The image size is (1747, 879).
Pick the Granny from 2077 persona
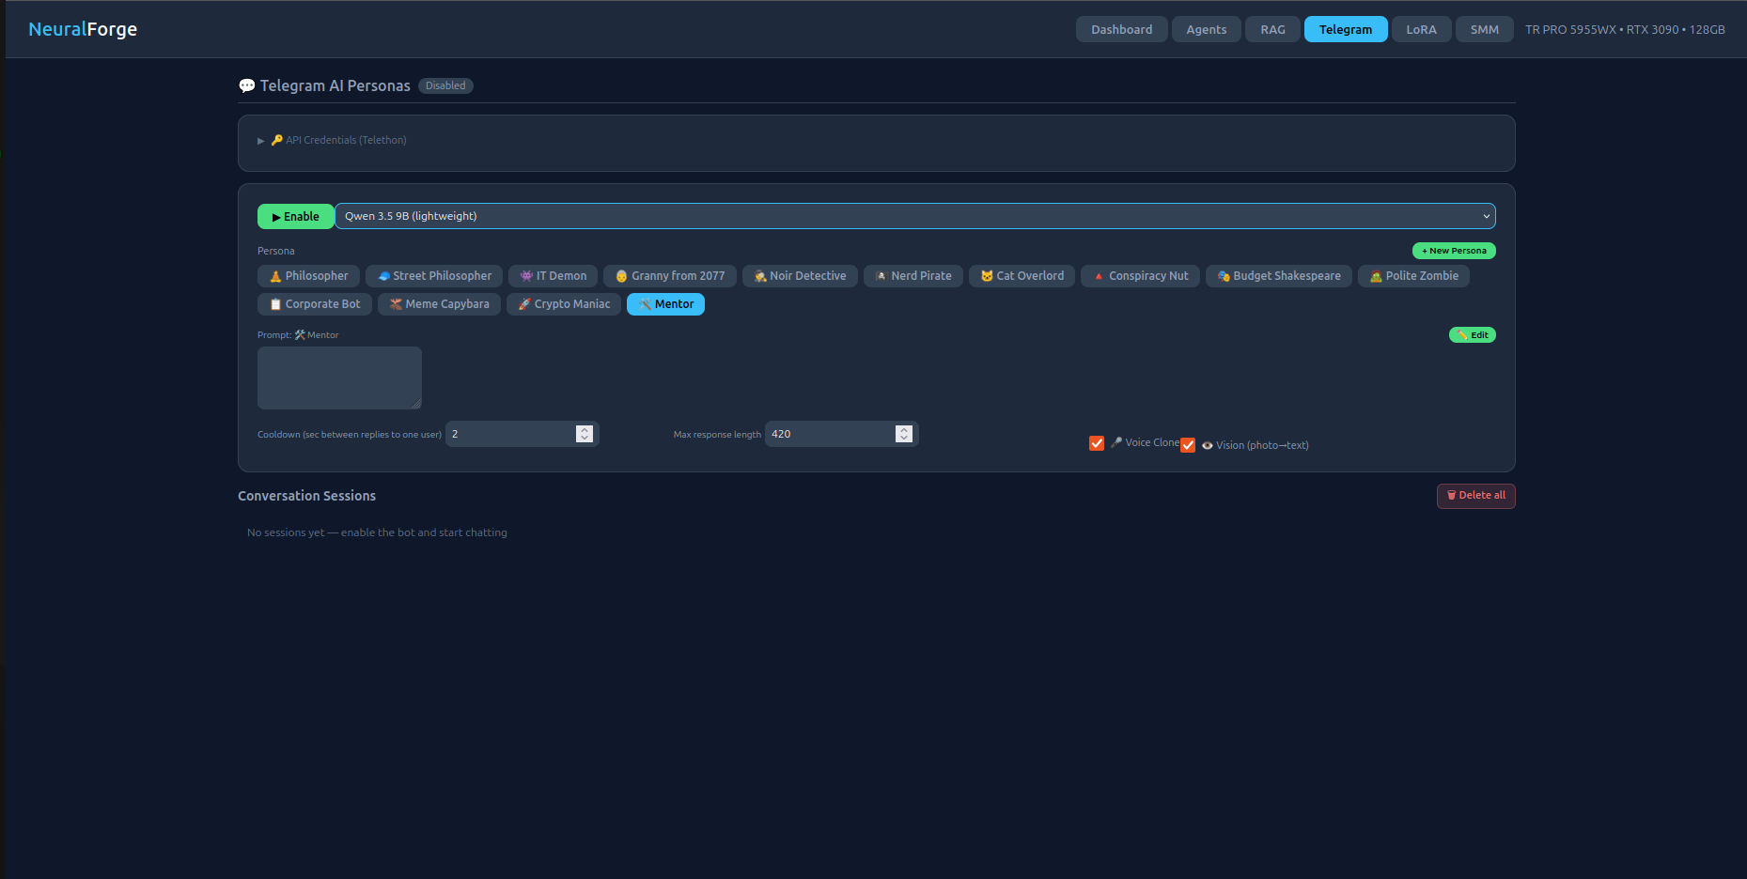670,276
